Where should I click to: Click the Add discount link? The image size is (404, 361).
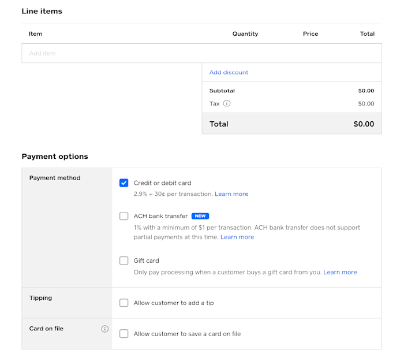pyautogui.click(x=229, y=73)
